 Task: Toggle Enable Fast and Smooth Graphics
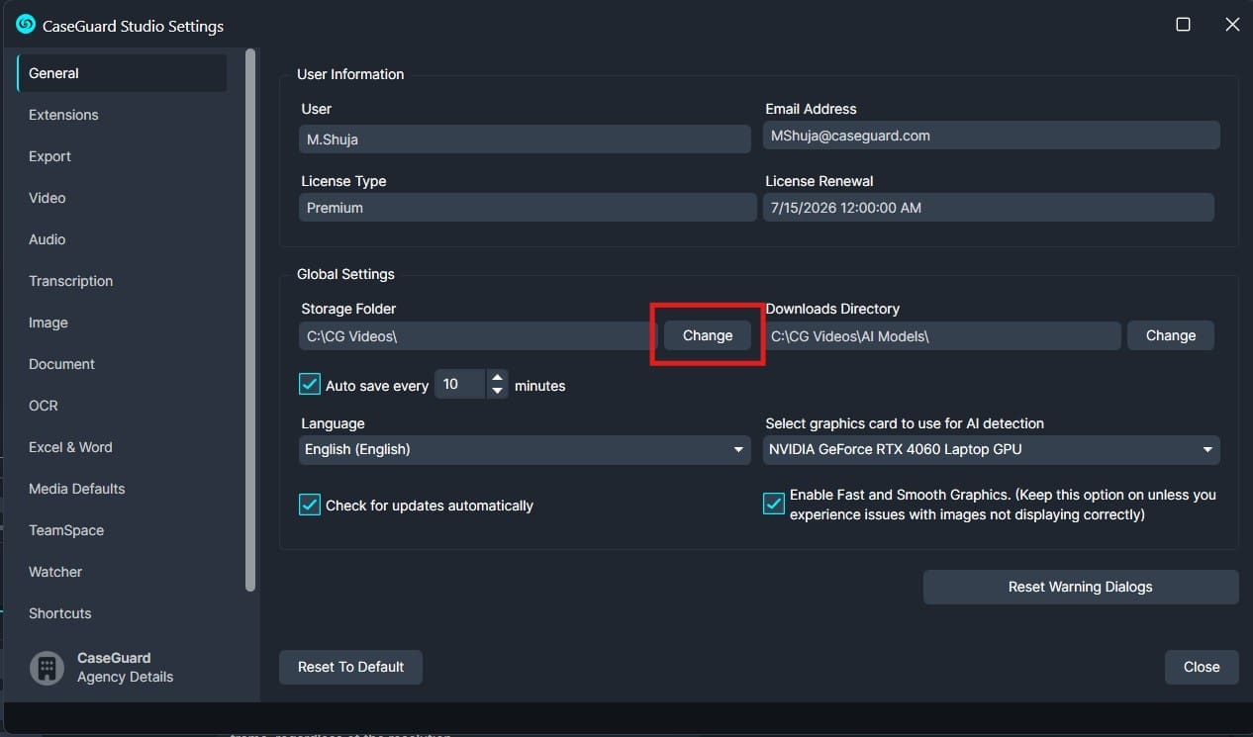773,504
